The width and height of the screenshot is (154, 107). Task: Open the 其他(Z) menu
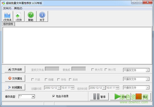point(18,8)
